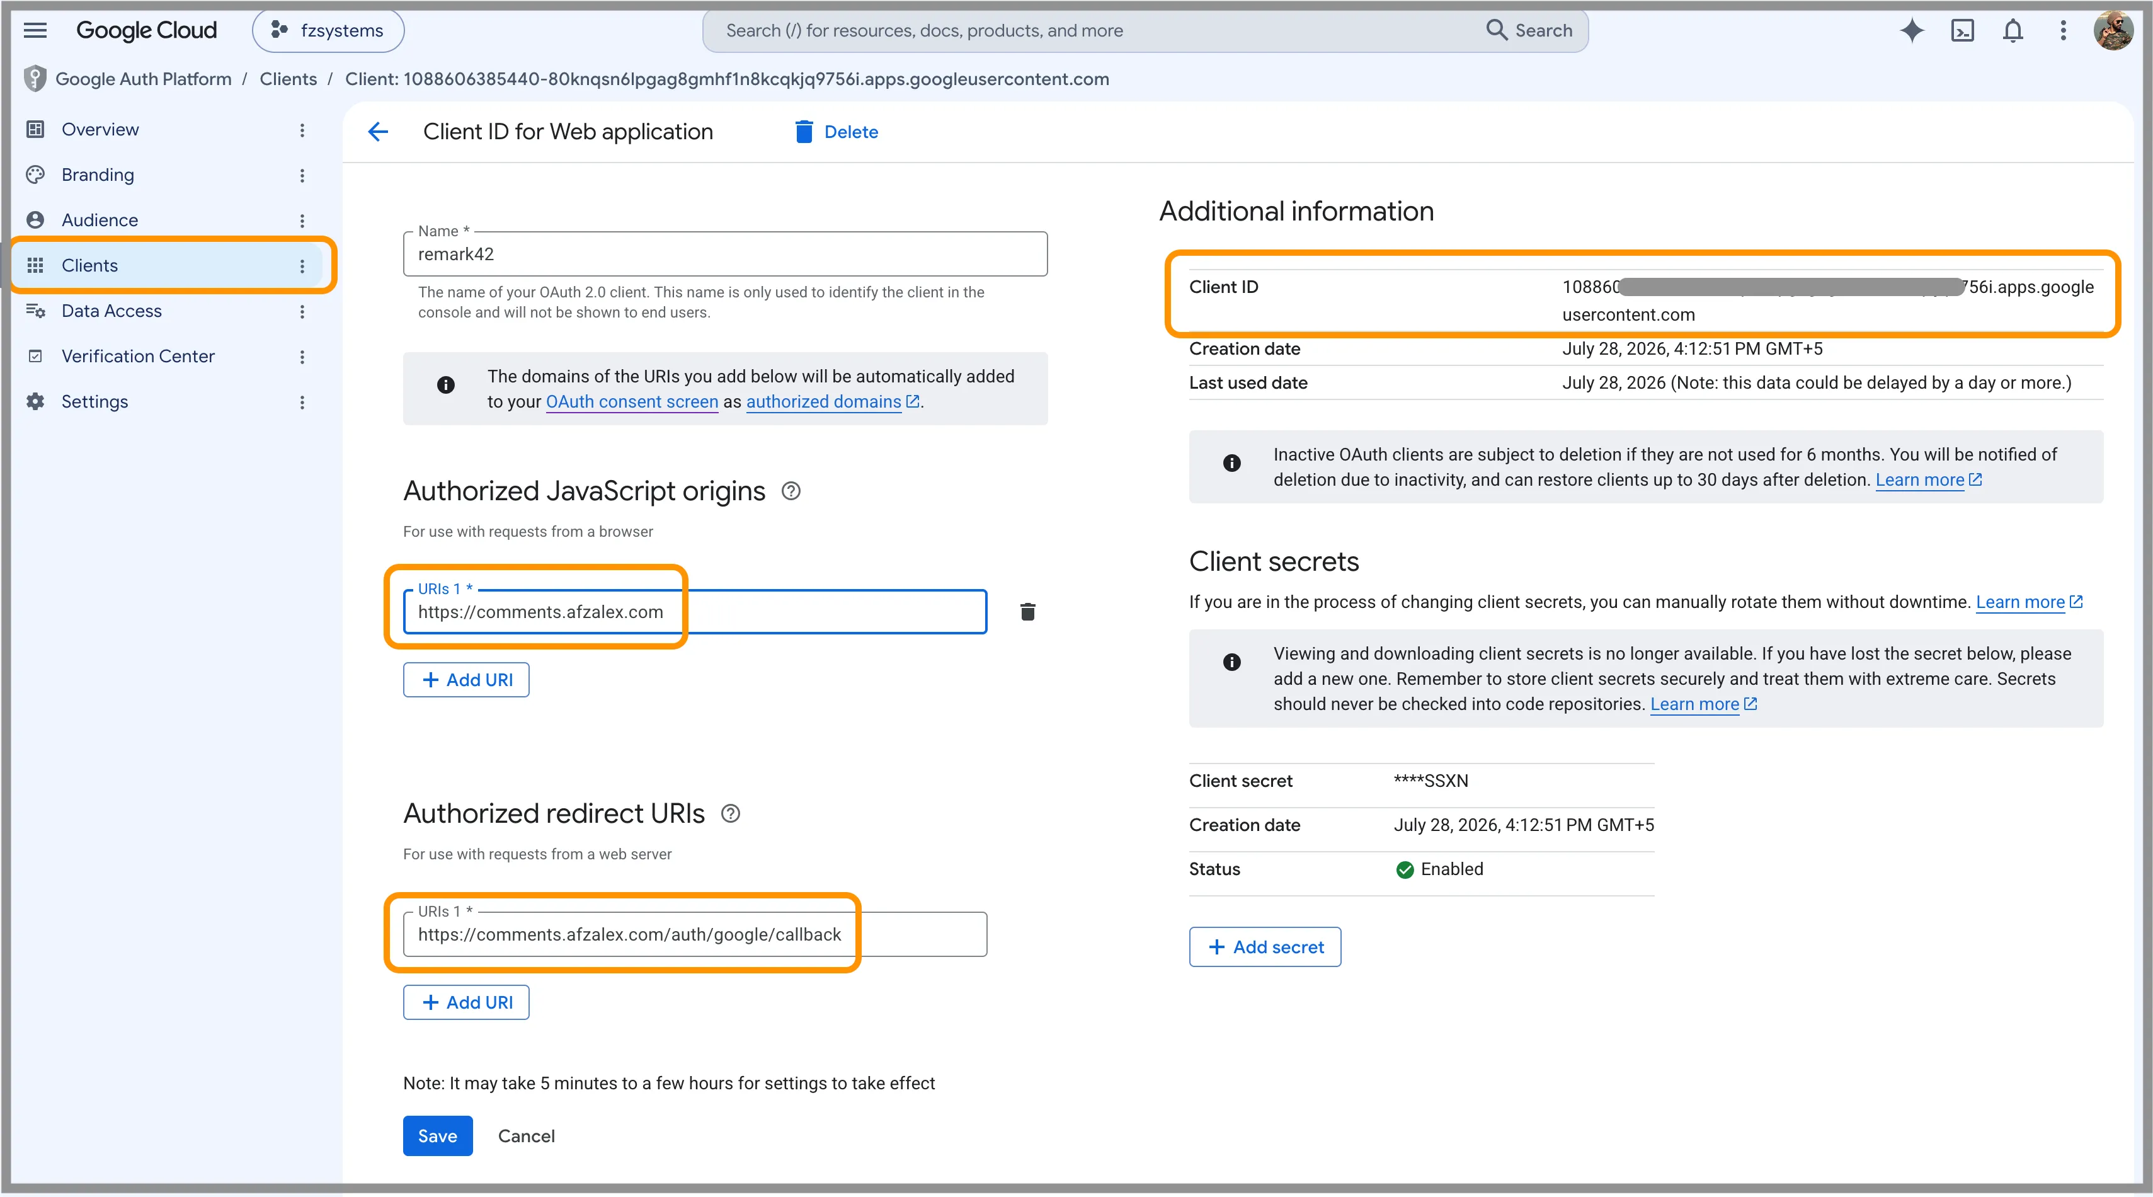Click the Branding palette icon in sidebar
The width and height of the screenshot is (2153, 1197).
35,175
